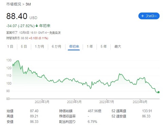Image resolution: width=163 pixels, height=126 pixels.
Task: Click the 株価収益率 label
Action: tap(68, 116)
